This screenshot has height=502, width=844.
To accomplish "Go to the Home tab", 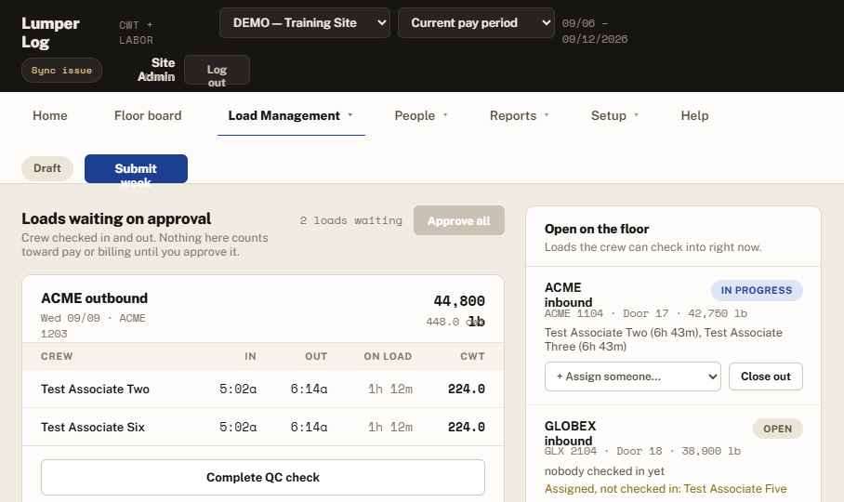I will tap(50, 115).
